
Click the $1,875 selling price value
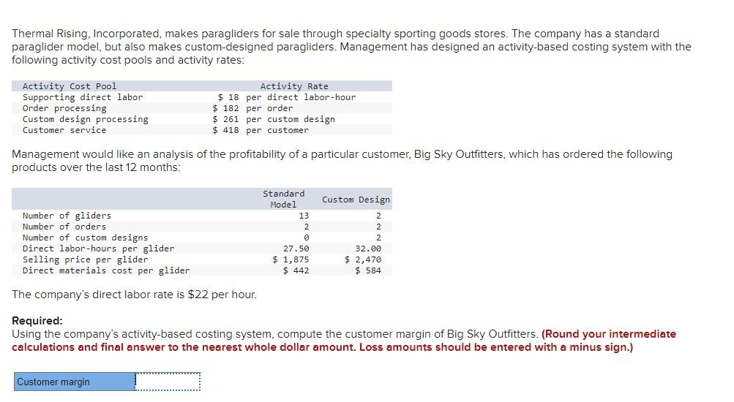tap(291, 259)
